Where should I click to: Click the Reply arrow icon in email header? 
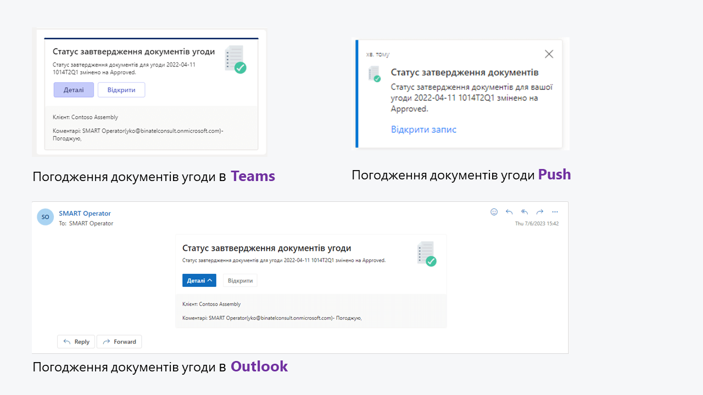click(x=509, y=212)
